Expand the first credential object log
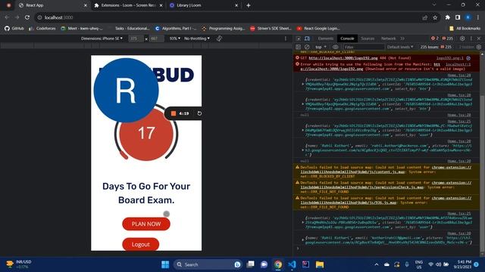 coord(303,84)
